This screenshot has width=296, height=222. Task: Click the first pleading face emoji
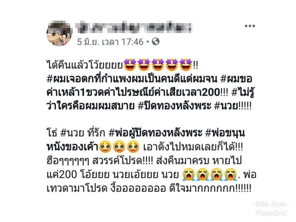105,147
